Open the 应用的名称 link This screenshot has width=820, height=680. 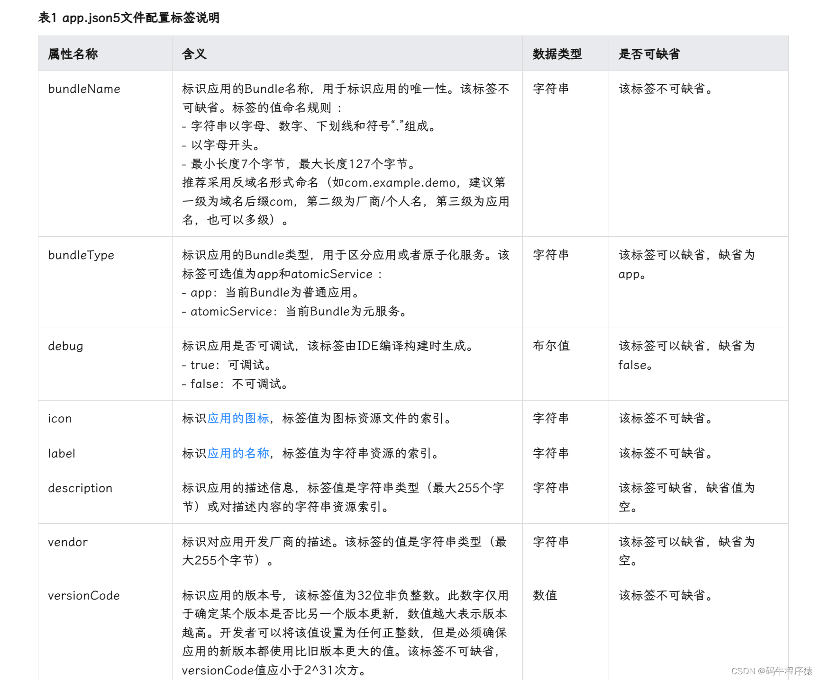(238, 453)
